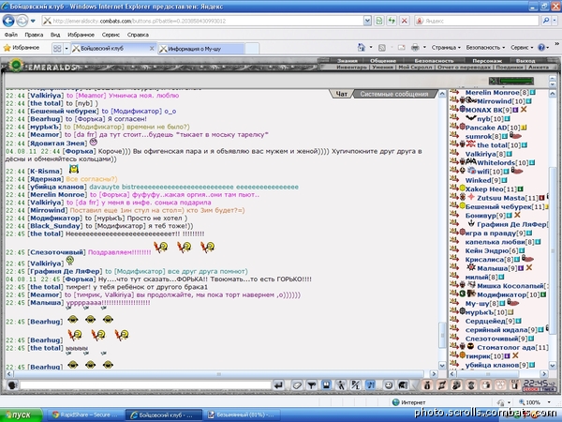Click the RSS feeds icon

point(382,48)
